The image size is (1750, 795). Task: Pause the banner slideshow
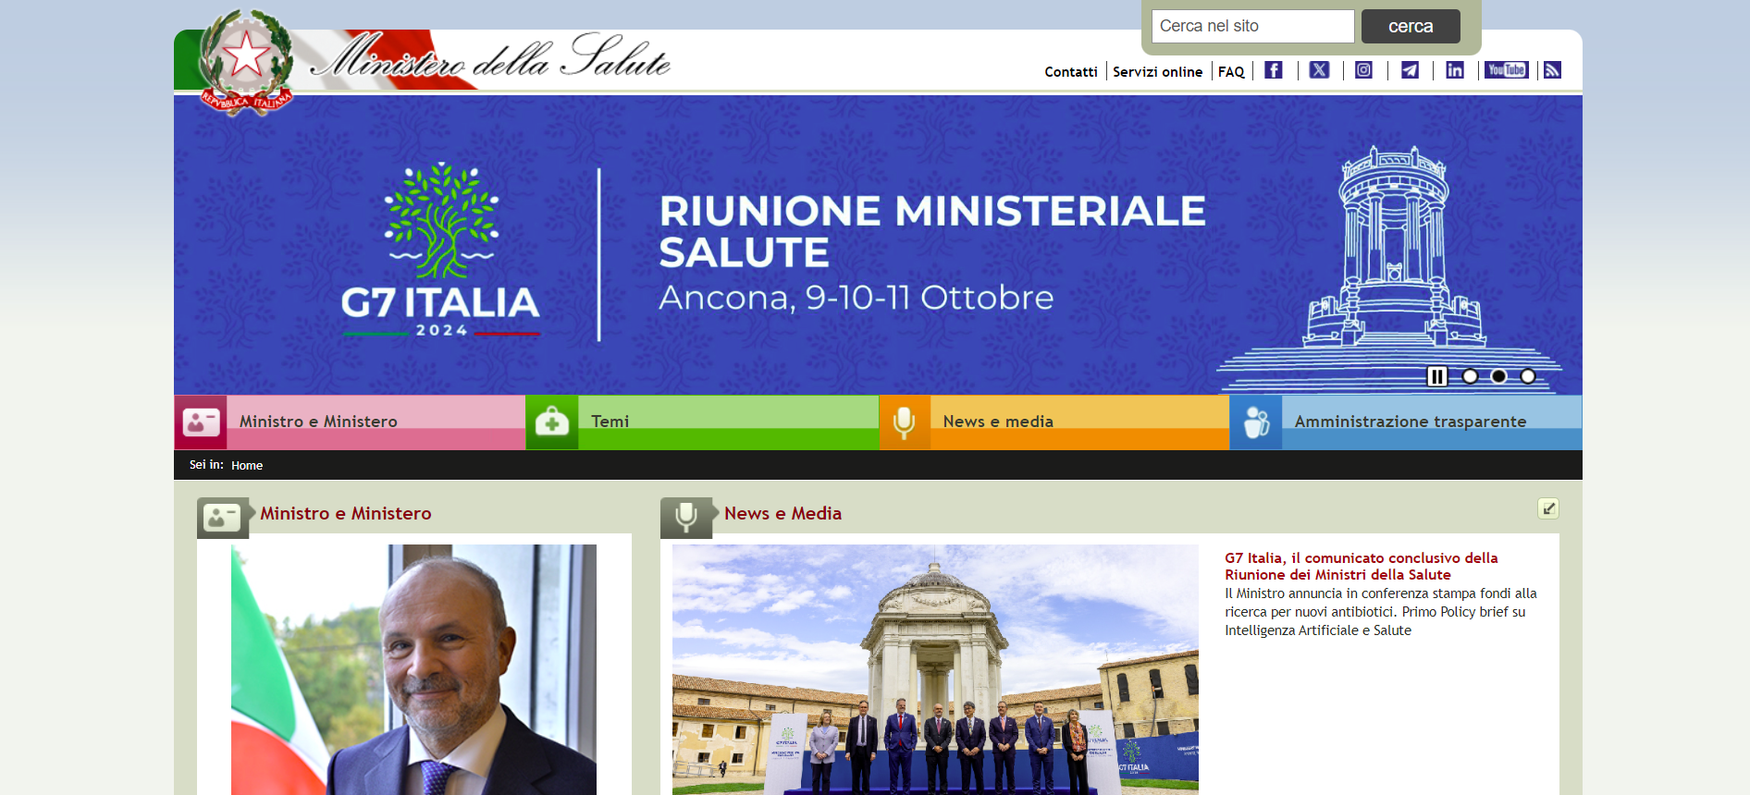tap(1436, 376)
